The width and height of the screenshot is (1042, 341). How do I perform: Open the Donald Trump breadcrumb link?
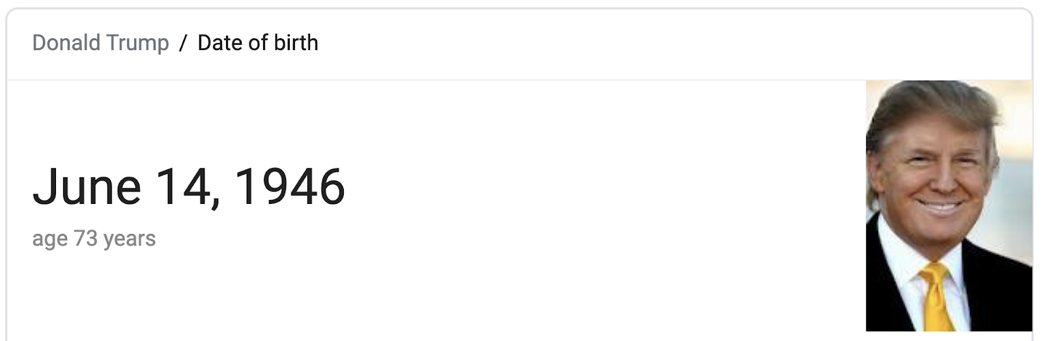[x=100, y=43]
